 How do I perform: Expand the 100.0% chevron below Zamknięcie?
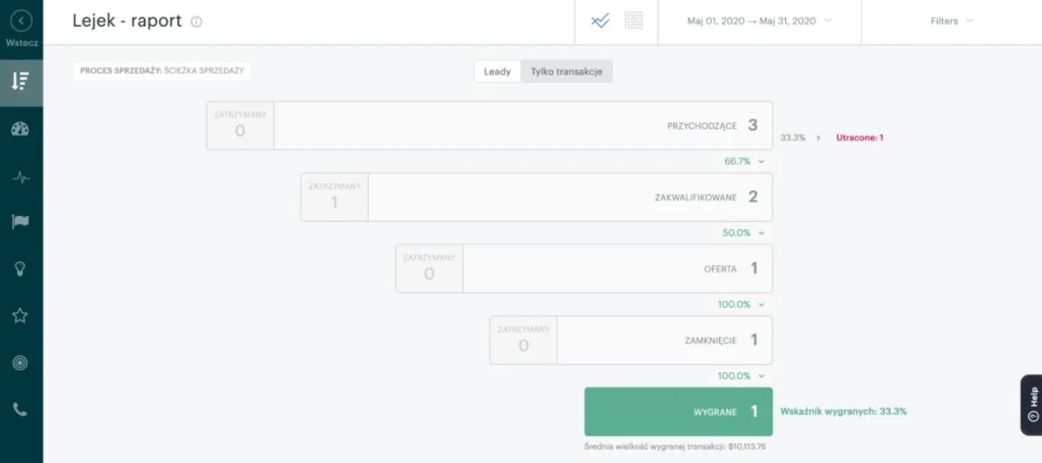[761, 376]
